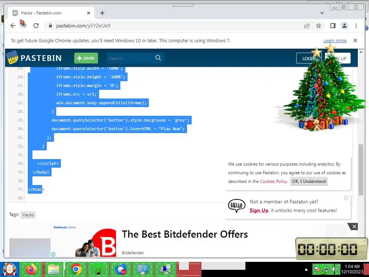Click line iframe.style.margin = '0';
The image size is (369, 277).
[x=87, y=85]
